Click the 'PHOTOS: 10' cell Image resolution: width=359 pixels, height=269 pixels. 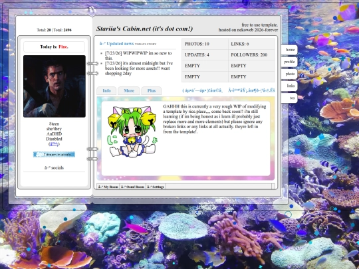pyautogui.click(x=205, y=44)
